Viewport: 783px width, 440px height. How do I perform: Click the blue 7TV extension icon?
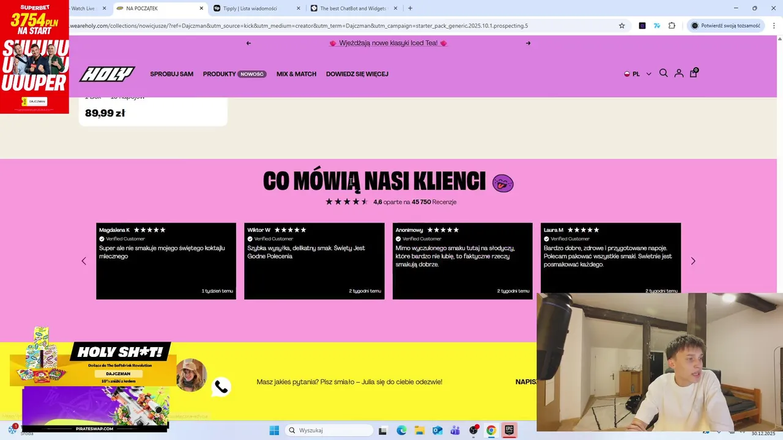(x=656, y=26)
